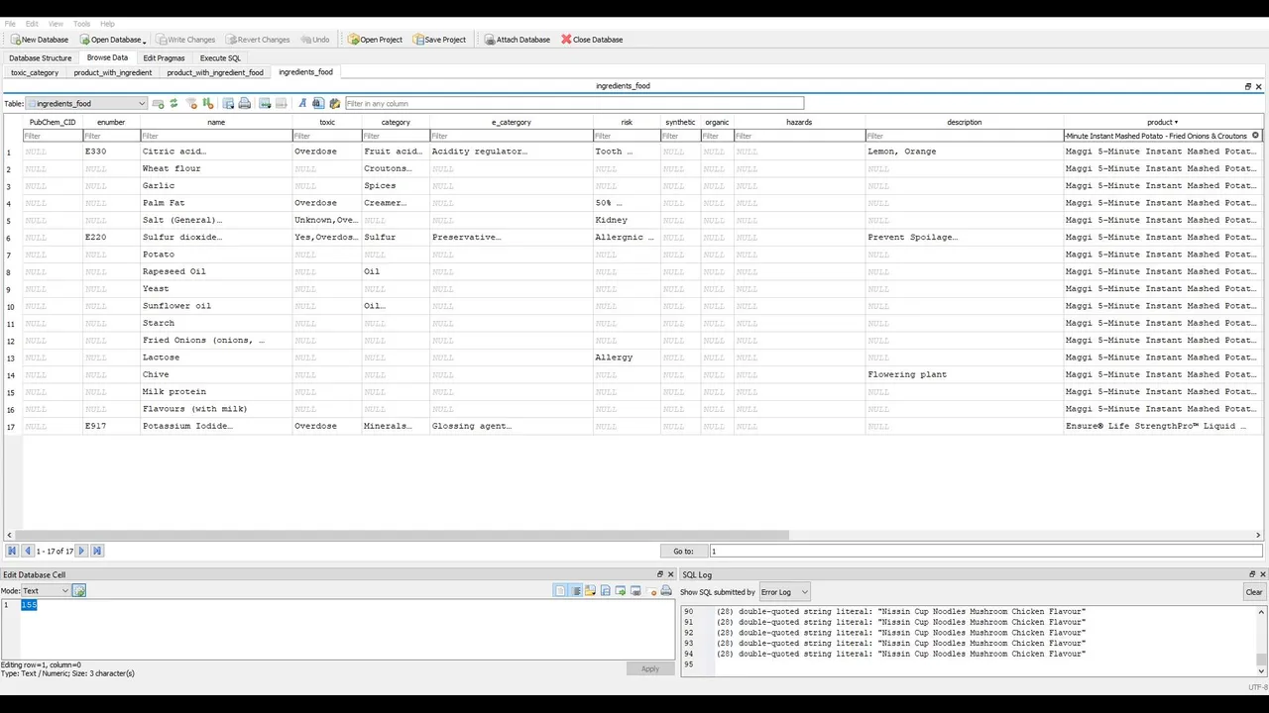
Task: Click the toxic column header
Action: (x=327, y=122)
